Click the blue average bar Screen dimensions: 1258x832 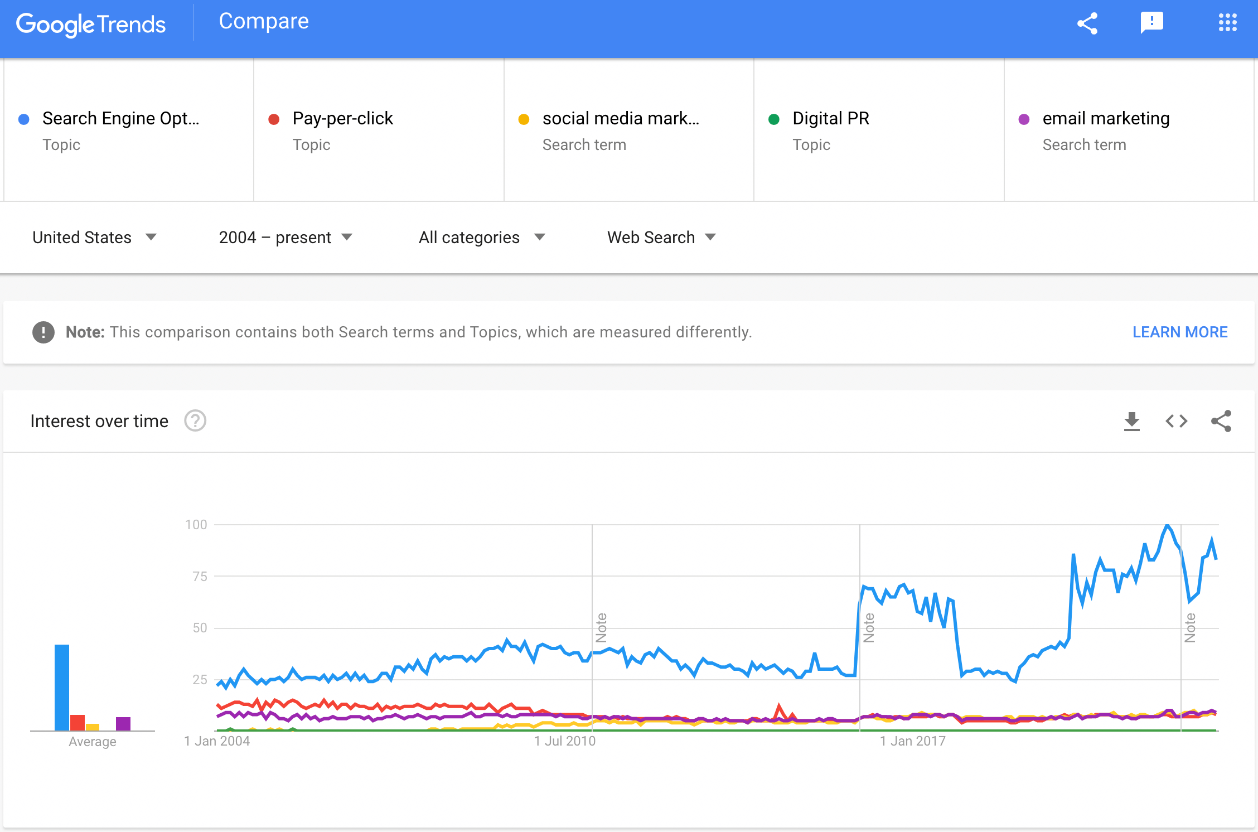(62, 687)
